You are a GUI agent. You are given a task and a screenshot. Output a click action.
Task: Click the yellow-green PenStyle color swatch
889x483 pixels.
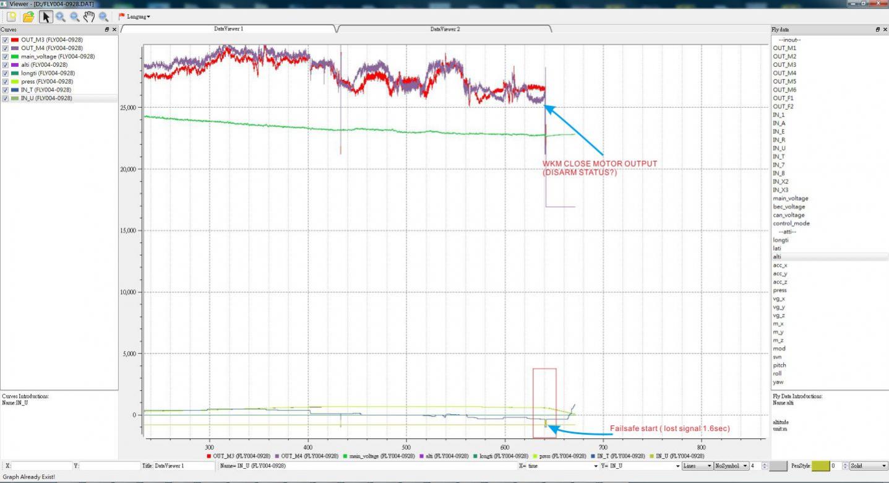click(x=820, y=466)
